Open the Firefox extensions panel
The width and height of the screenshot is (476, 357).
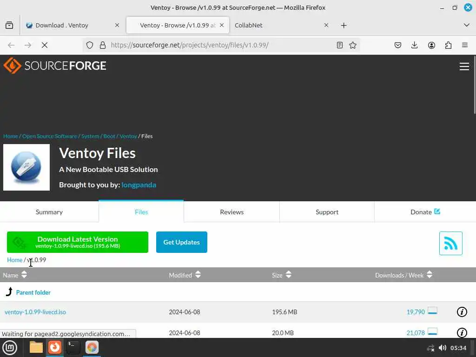[448, 45]
